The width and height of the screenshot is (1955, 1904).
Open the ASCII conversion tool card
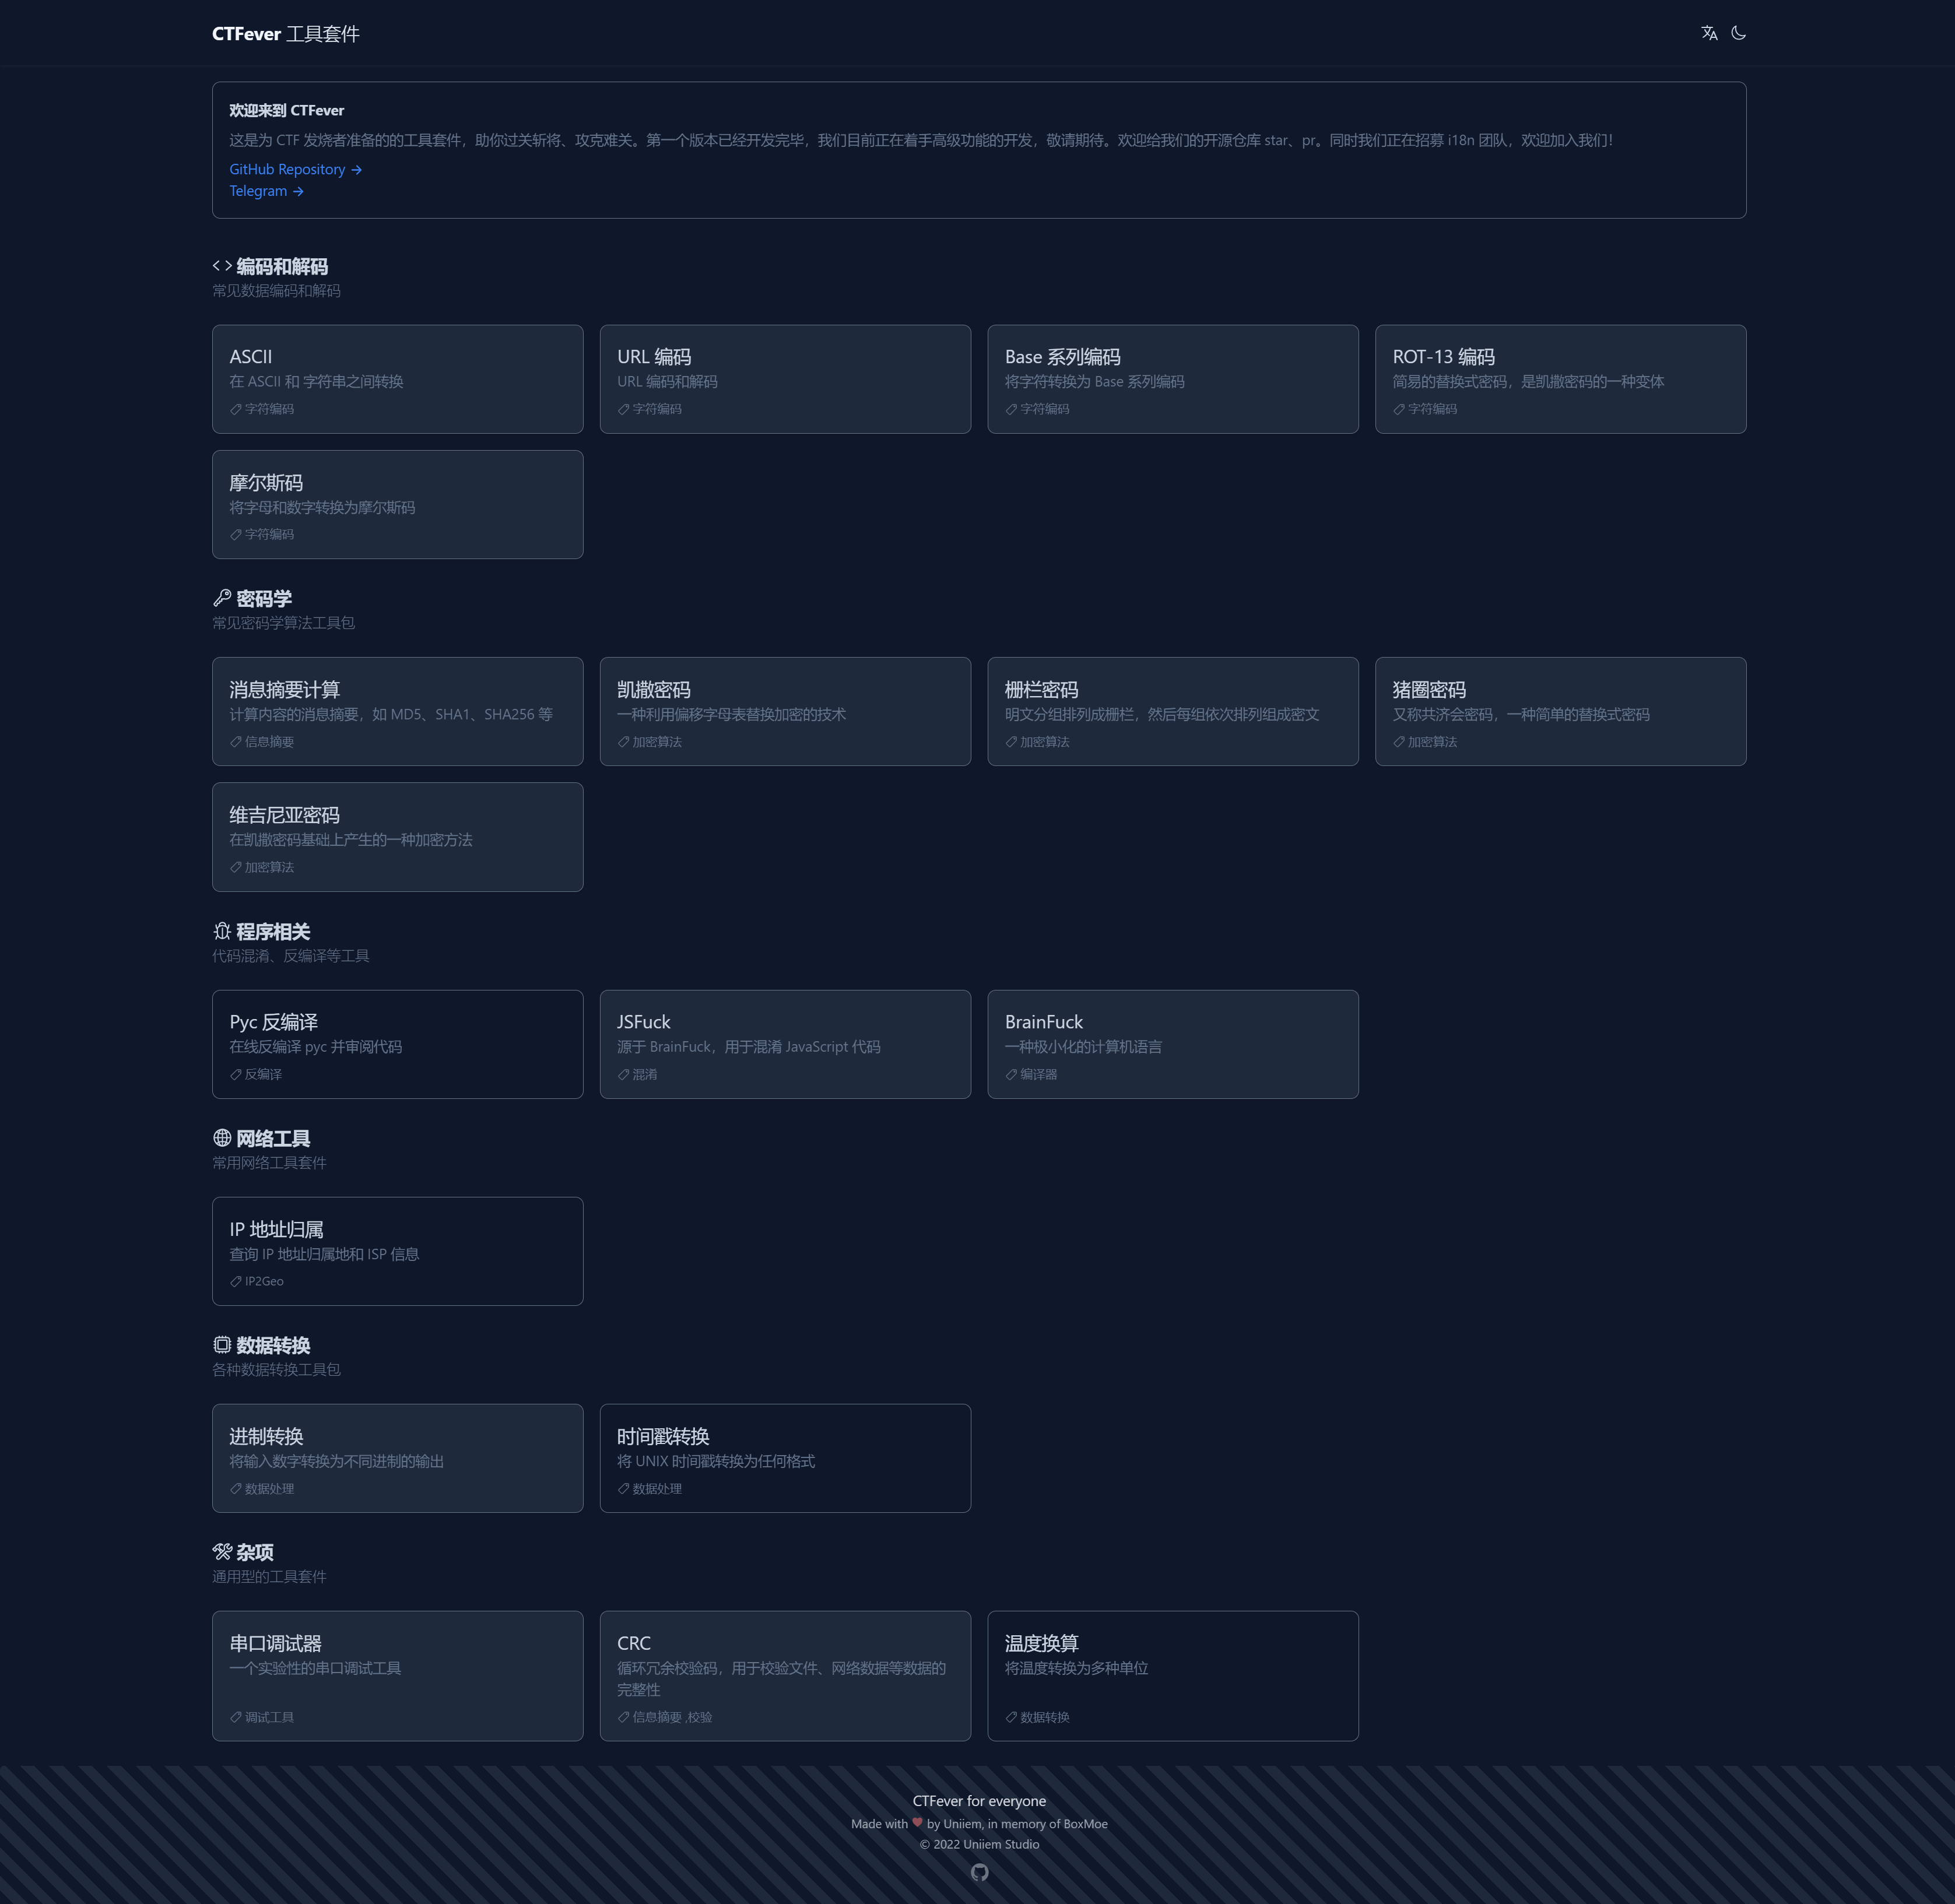click(397, 379)
